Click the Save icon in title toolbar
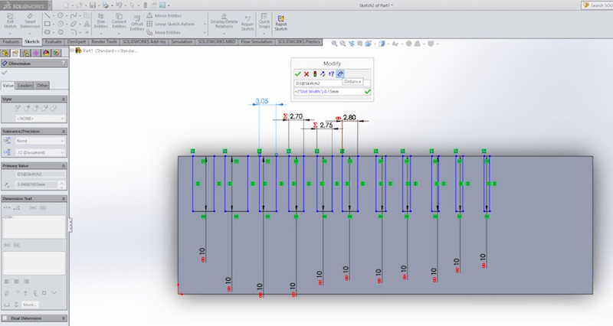The image size is (613, 326). [x=92, y=5]
